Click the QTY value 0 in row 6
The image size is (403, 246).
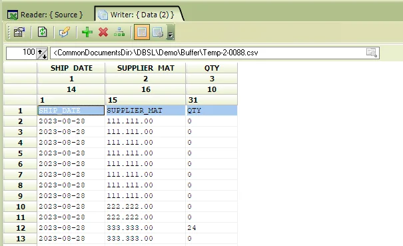click(x=212, y=164)
